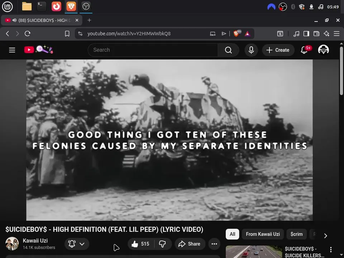This screenshot has width=344, height=258.
Task: Open $UICIDEBOY$ - $UICIDE KILLERS video title
Action: coord(305,252)
